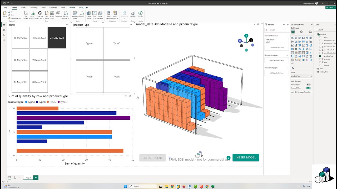This screenshot has height=189, width=337.
Task: Click the Format painter tool
Action: coord(15,18)
